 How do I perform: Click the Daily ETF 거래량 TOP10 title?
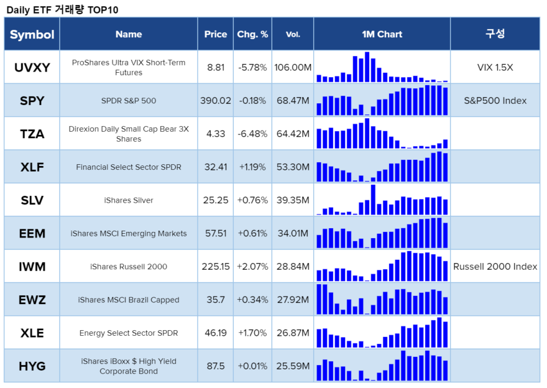[x=62, y=9]
